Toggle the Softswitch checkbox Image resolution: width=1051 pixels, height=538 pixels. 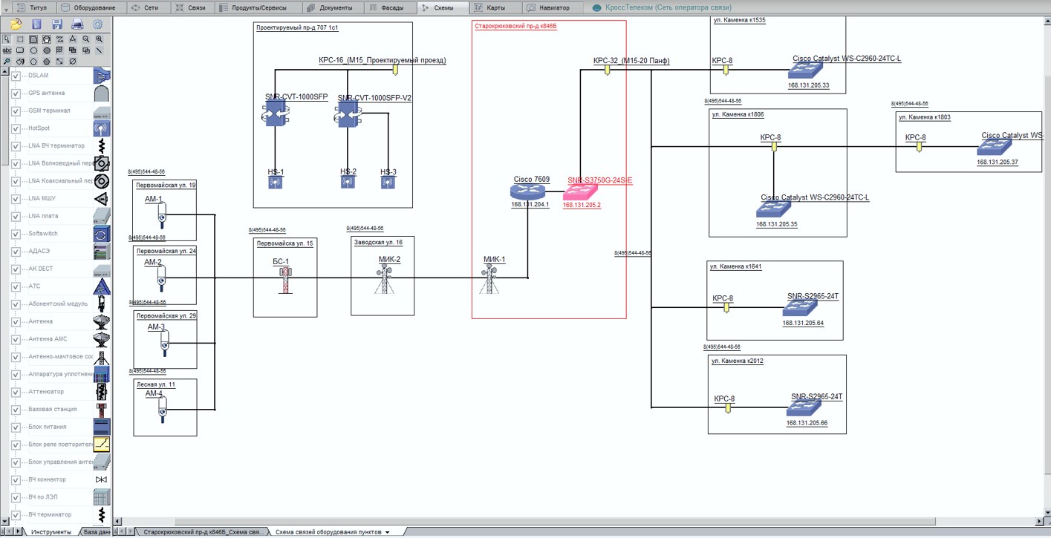[16, 234]
